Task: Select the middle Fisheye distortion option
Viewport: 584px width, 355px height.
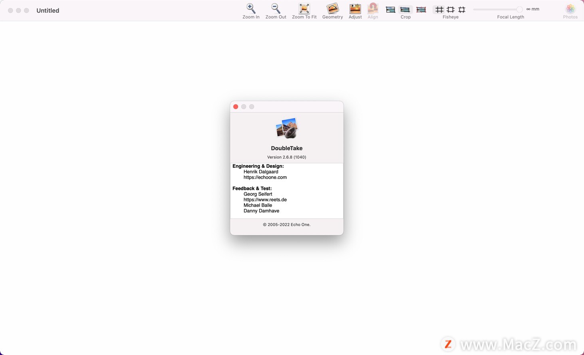Action: point(451,10)
